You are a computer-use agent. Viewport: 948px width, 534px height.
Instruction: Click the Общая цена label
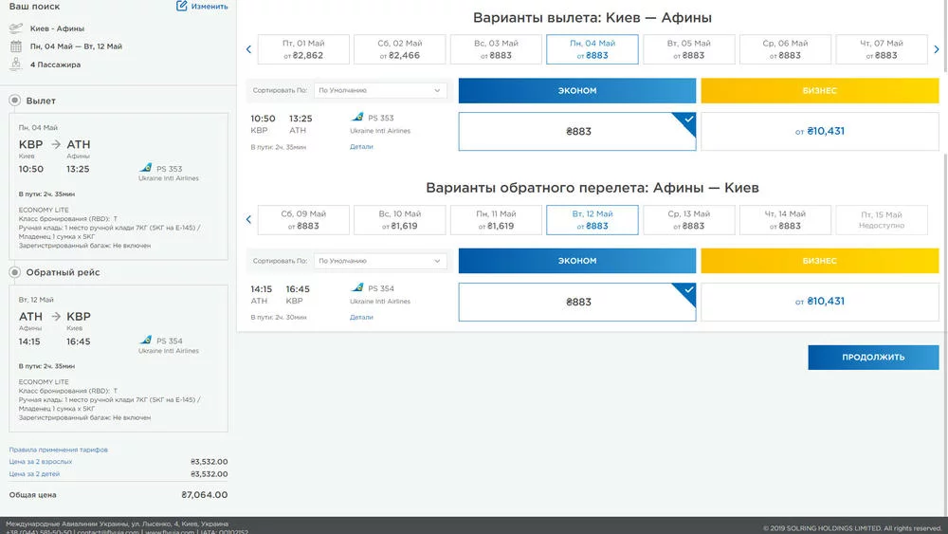tap(32, 495)
